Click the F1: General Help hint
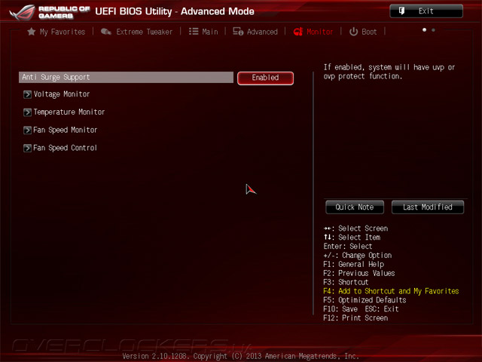Image resolution: width=482 pixels, height=362 pixels. pyautogui.click(x=353, y=265)
